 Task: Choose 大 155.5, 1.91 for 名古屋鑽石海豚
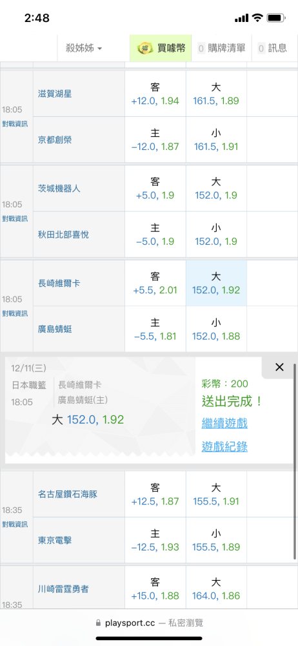tap(216, 494)
